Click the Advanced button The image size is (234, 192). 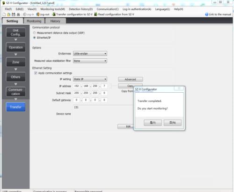[x=131, y=79]
